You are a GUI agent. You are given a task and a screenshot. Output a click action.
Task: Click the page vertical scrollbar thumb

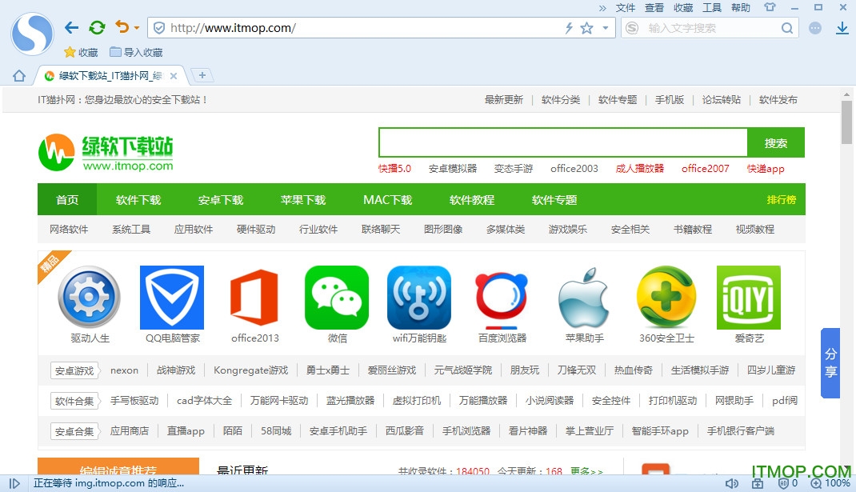coord(846,122)
